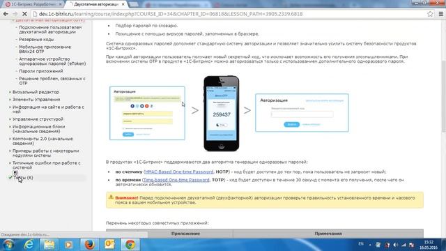Image resolution: width=446 pixels, height=251 pixels.
Task: Select the Chrome taskbar icon
Action: coord(130,245)
